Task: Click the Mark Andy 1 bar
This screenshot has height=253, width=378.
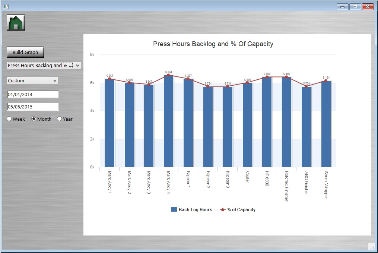Action: [109, 123]
